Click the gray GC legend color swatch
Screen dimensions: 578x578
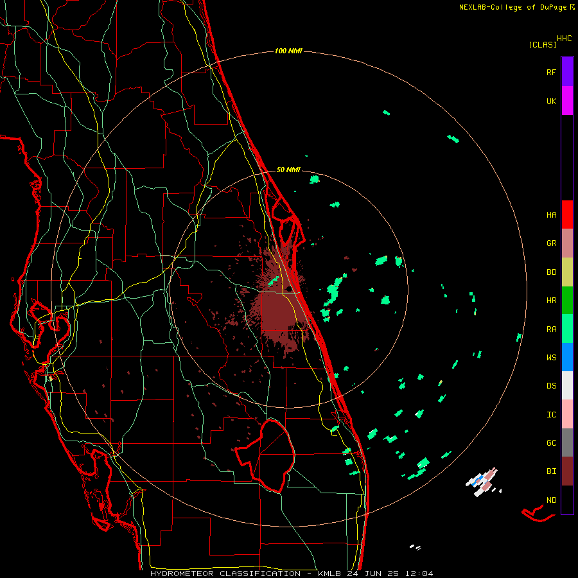click(x=567, y=442)
